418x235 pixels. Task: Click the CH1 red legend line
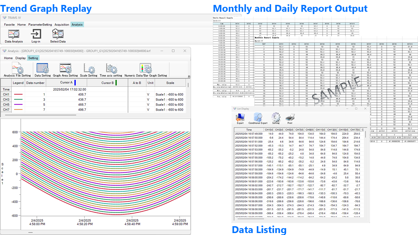(18, 95)
